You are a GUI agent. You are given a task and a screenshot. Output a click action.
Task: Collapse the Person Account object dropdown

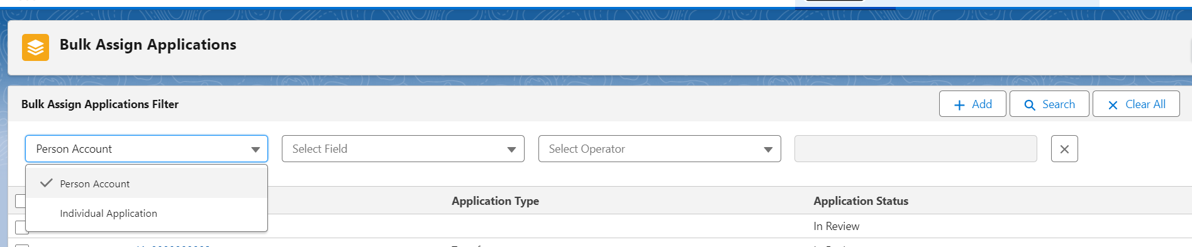coord(147,149)
